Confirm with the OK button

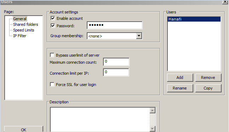[x=23, y=129]
